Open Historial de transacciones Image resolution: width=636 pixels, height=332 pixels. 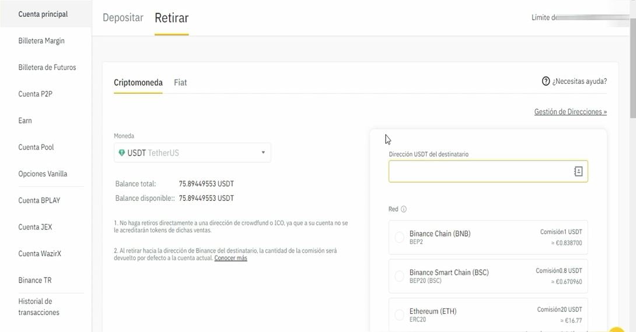(x=39, y=307)
